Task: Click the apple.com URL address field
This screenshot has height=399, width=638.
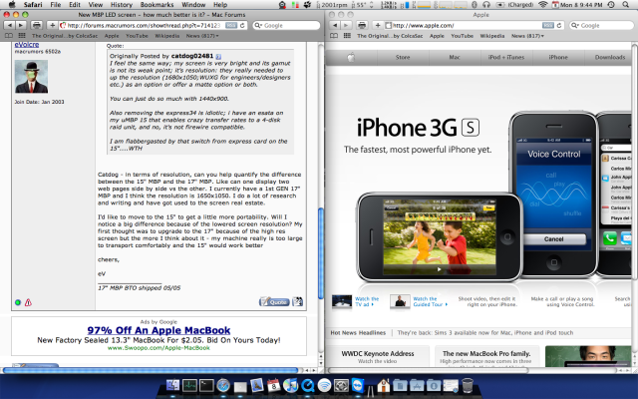Action: (475, 25)
